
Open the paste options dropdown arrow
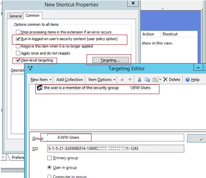pyautogui.click(x=160, y=79)
